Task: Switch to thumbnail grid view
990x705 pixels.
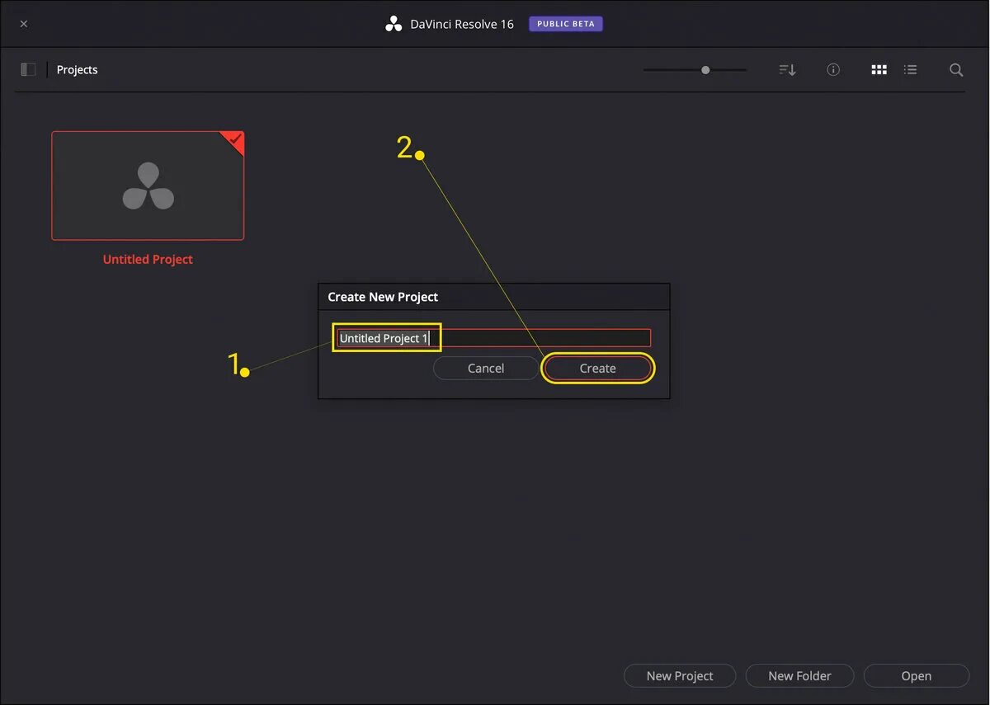Action: 879,70
